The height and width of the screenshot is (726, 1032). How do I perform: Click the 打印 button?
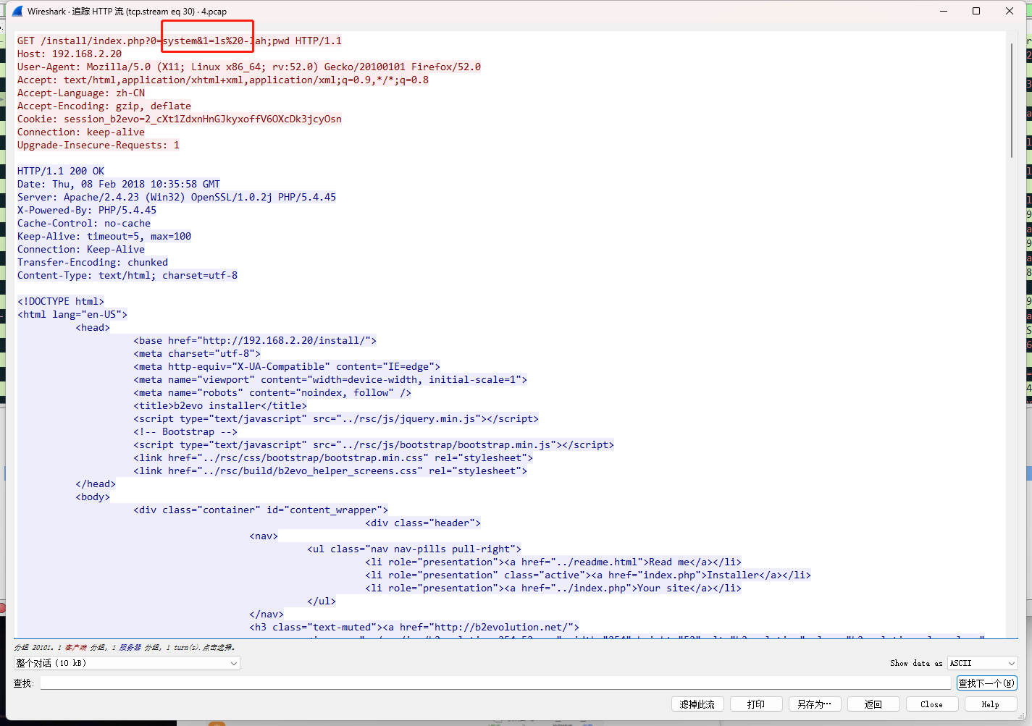pyautogui.click(x=756, y=704)
